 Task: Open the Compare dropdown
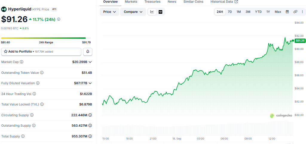click(x=133, y=12)
